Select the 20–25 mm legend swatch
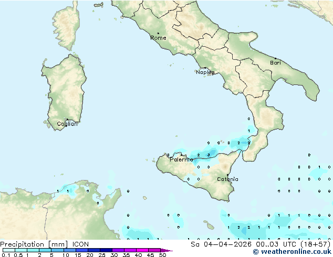This screenshot has height=257, width=333. pyautogui.click(x=93, y=250)
